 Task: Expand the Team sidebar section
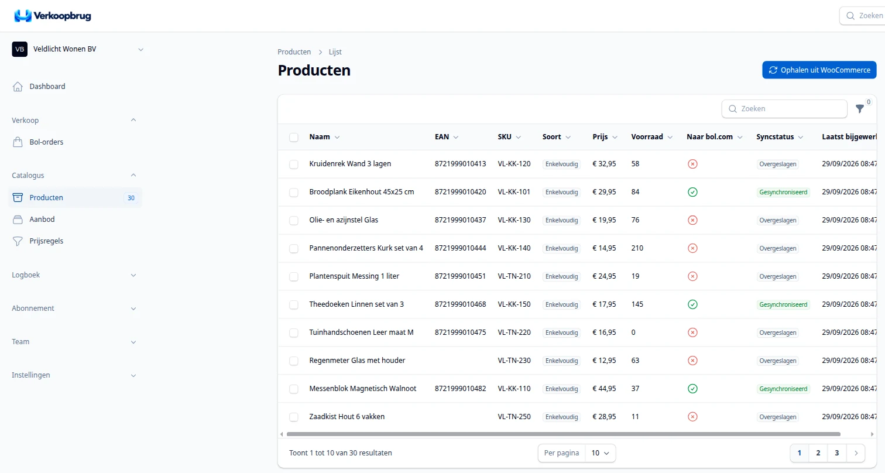(74, 342)
